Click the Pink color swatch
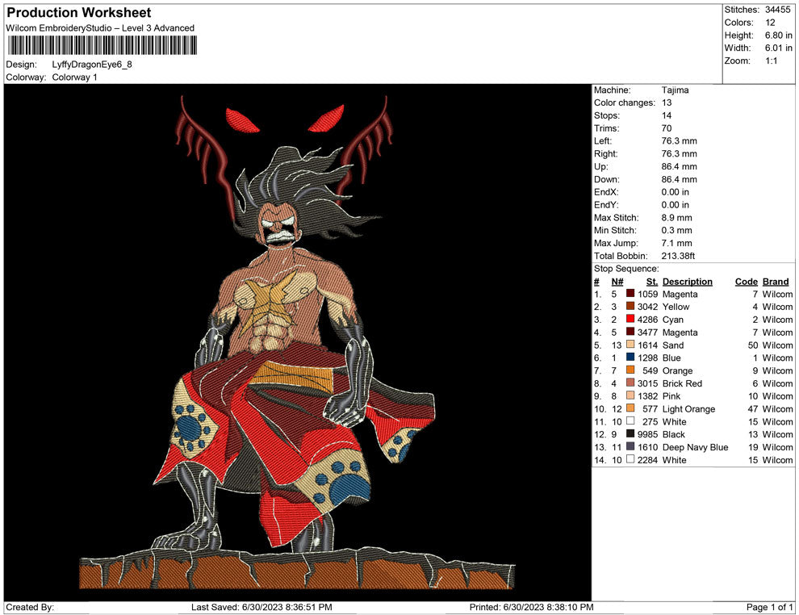Image resolution: width=799 pixels, height=615 pixels. click(x=630, y=395)
